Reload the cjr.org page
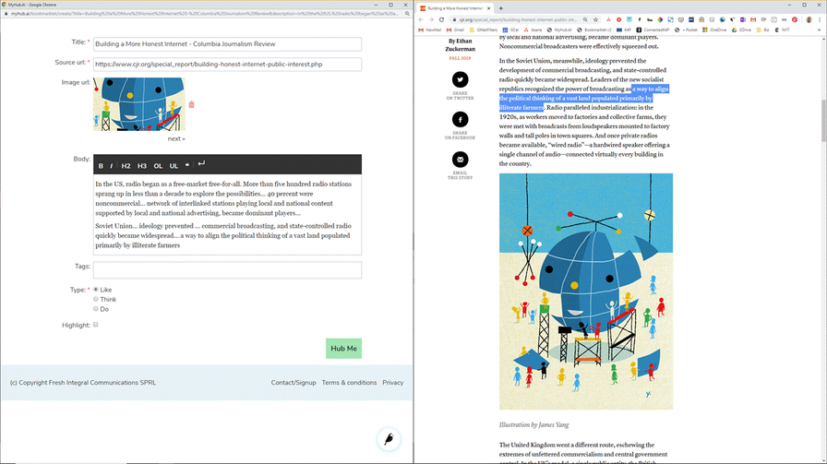 coord(441,19)
